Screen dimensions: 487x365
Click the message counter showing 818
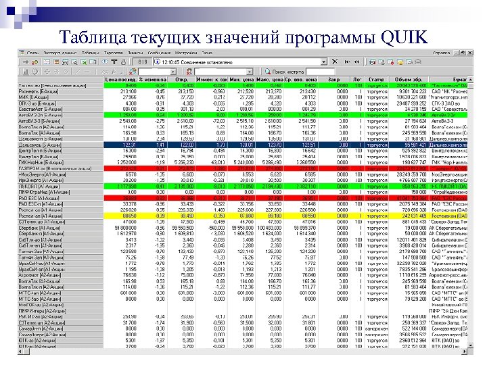pos(143,62)
